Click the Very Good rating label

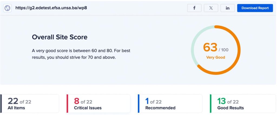216,57
